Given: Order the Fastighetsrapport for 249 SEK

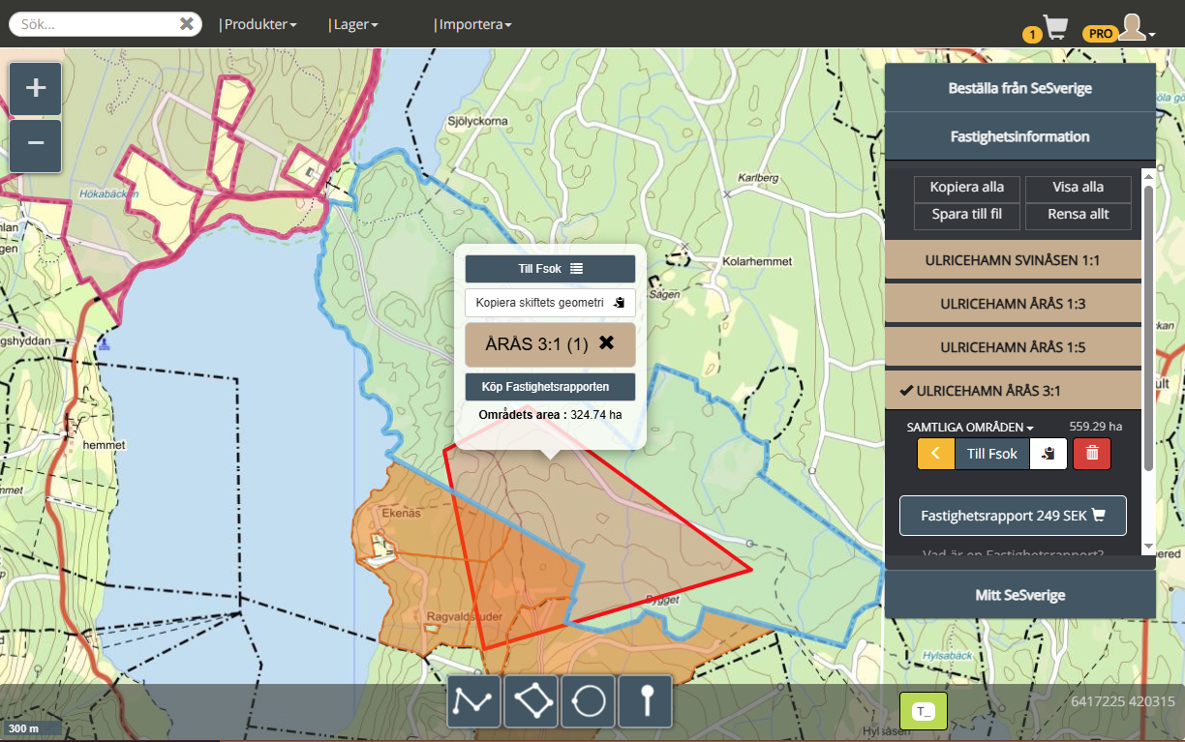Looking at the screenshot, I should coord(1013,516).
